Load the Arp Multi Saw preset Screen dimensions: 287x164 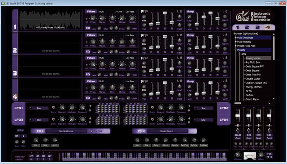[253, 63]
